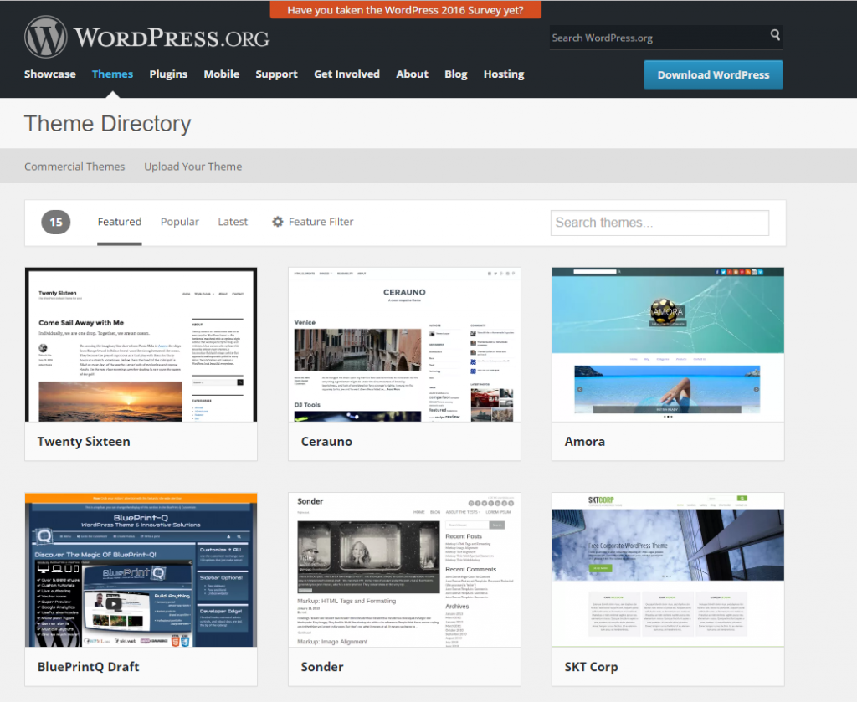
Task: Click the Amora theme name
Action: coord(585,442)
